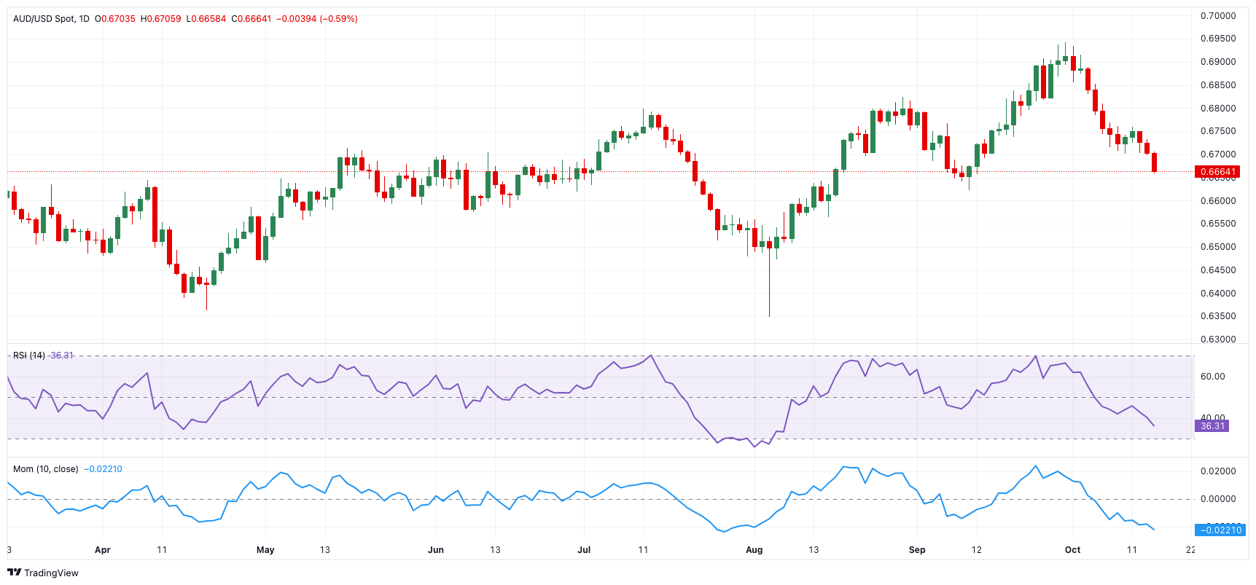Click the open price value O0.67035
This screenshot has height=585, width=1256.
click(x=115, y=19)
